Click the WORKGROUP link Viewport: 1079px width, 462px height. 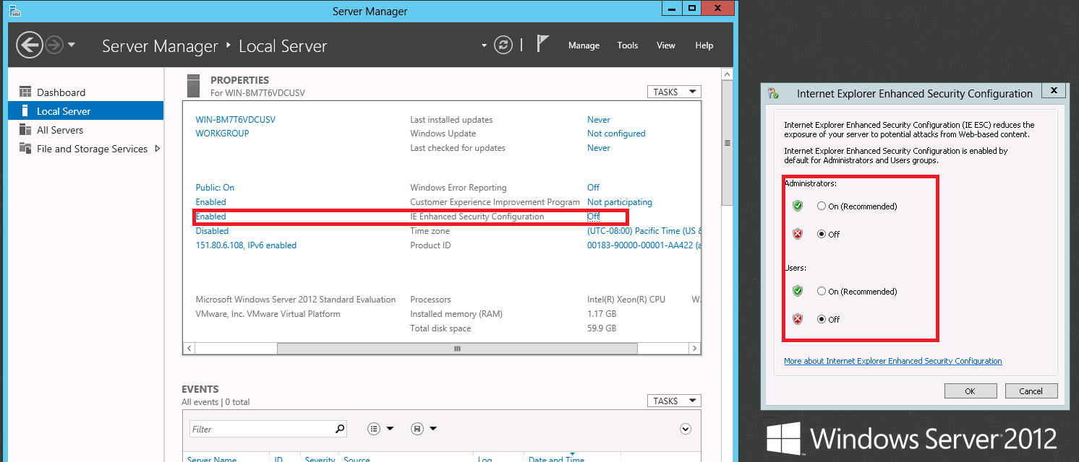coord(223,134)
